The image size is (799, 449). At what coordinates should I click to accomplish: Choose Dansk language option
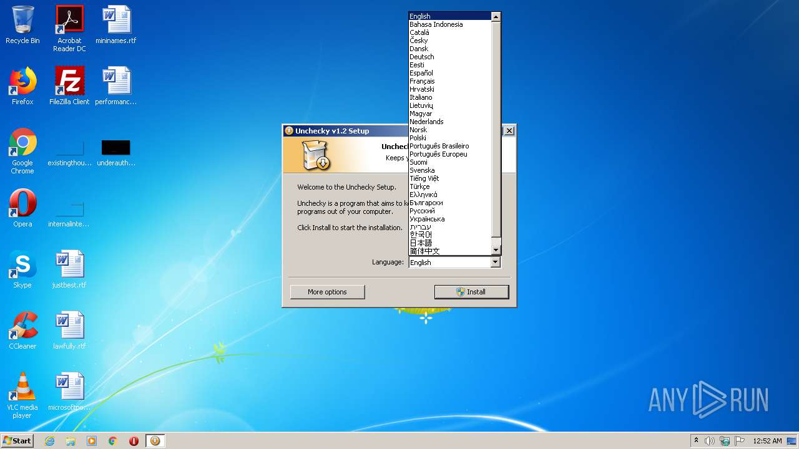click(449, 49)
